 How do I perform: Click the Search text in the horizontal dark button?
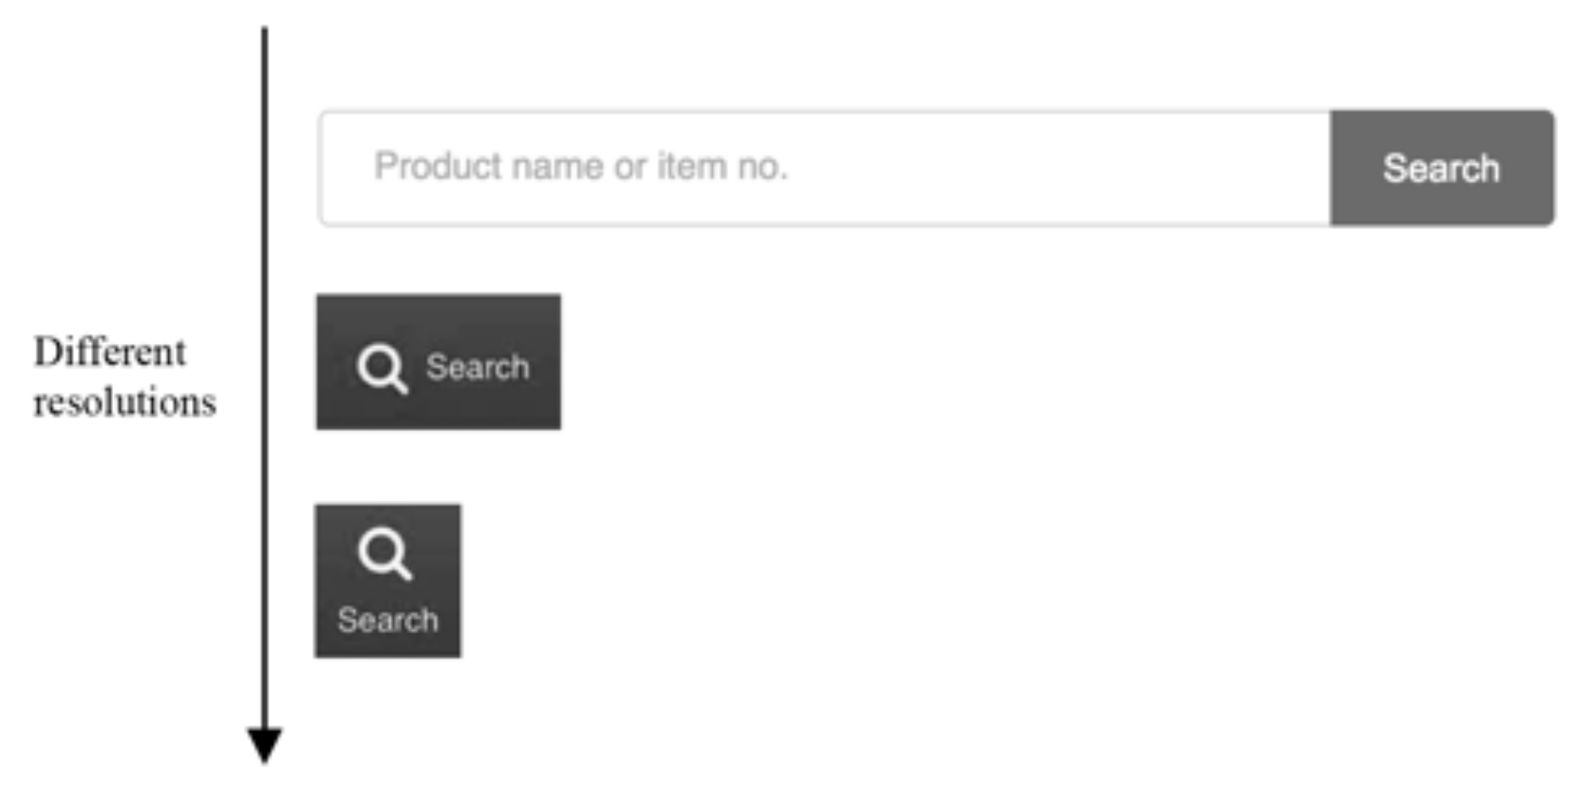[x=478, y=367]
